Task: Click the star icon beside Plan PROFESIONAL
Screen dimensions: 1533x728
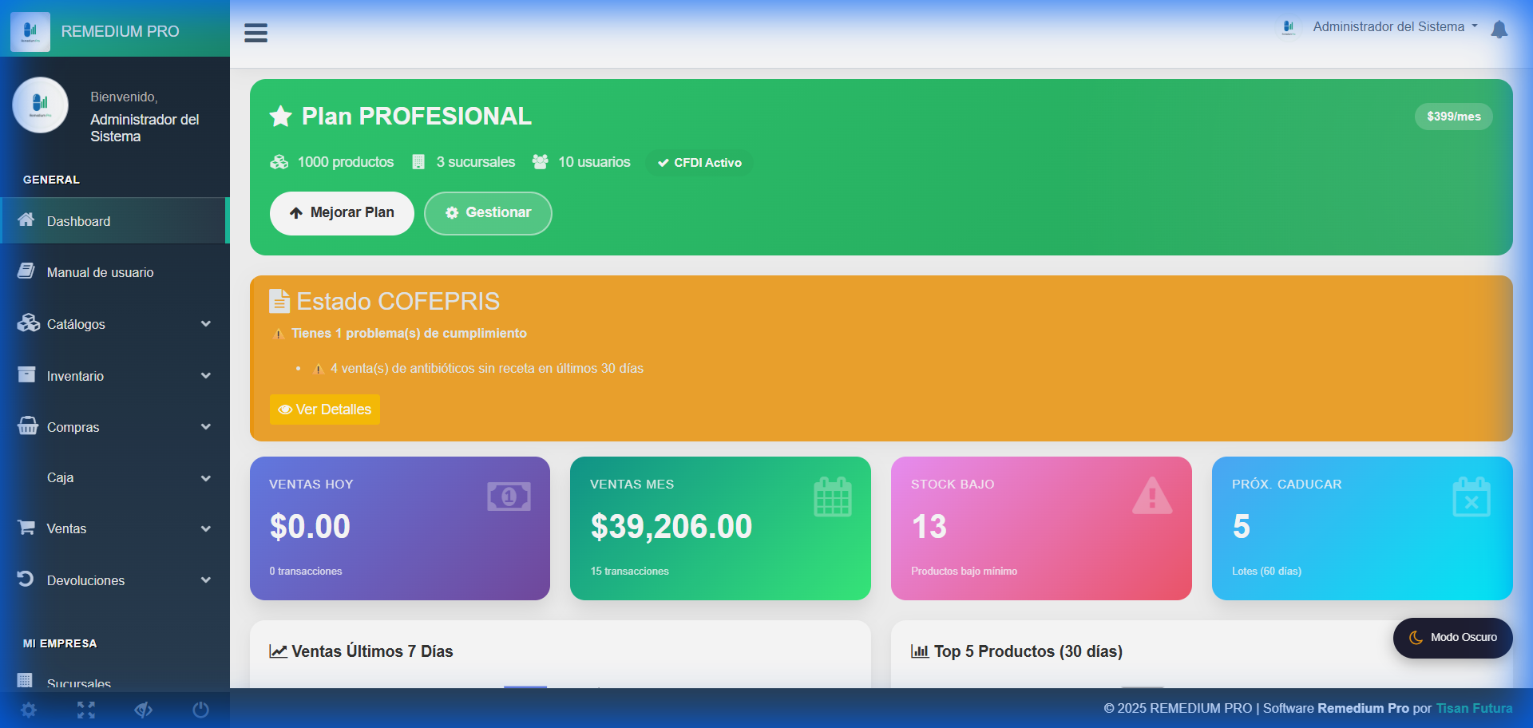Action: tap(280, 117)
